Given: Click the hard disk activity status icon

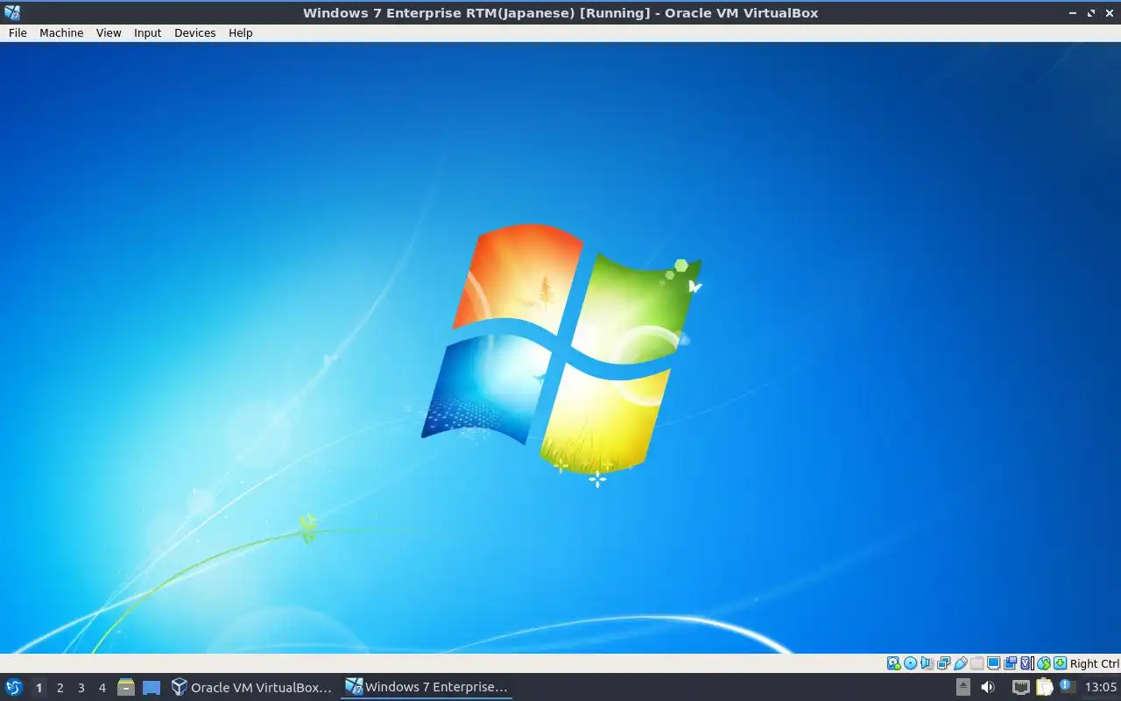Looking at the screenshot, I should [894, 663].
